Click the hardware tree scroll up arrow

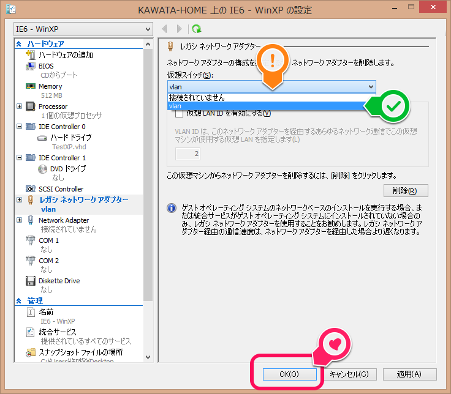coord(148,44)
